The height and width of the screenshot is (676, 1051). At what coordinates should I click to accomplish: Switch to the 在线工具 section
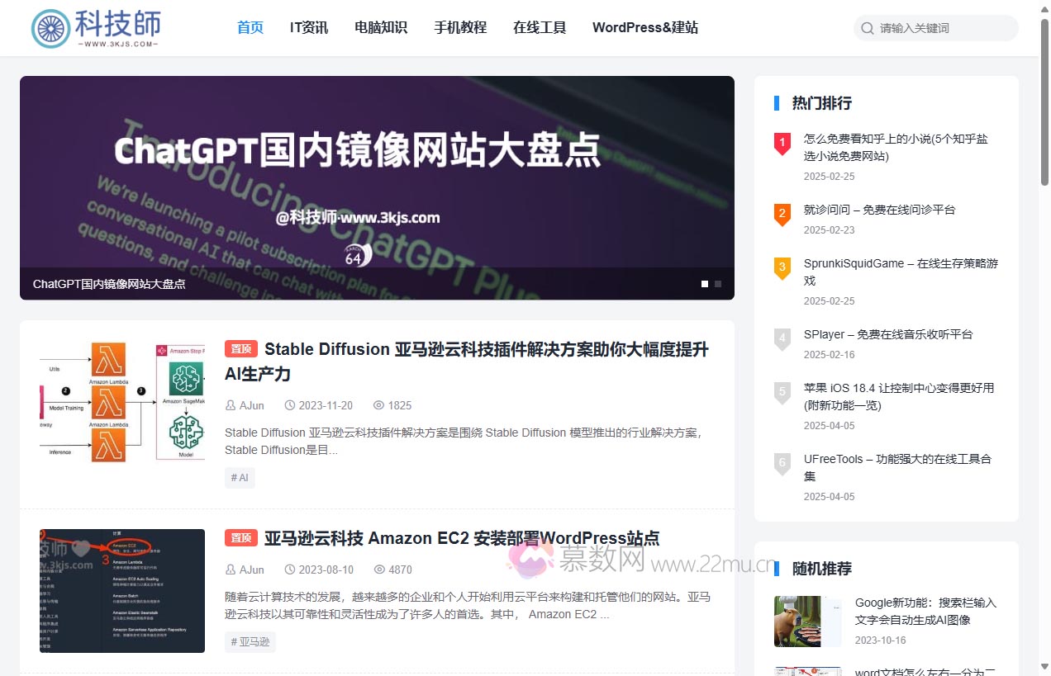(540, 27)
